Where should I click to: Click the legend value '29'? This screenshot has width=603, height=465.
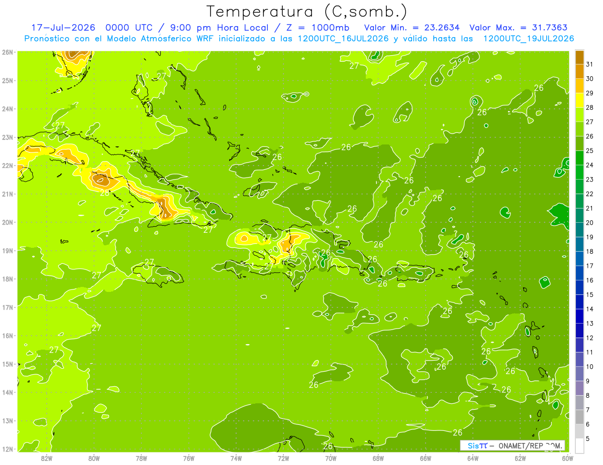(590, 93)
